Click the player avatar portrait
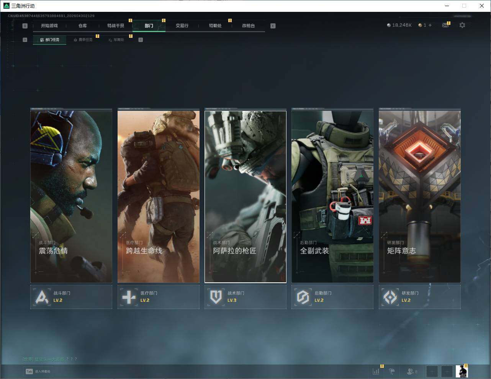The image size is (491, 379). click(462, 371)
